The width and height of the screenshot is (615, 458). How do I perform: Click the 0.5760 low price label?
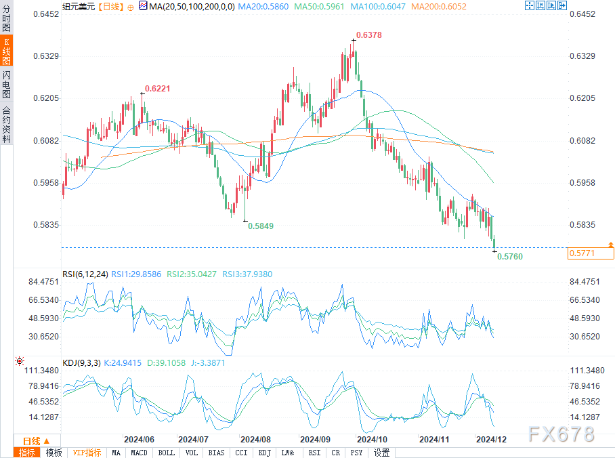(x=510, y=257)
